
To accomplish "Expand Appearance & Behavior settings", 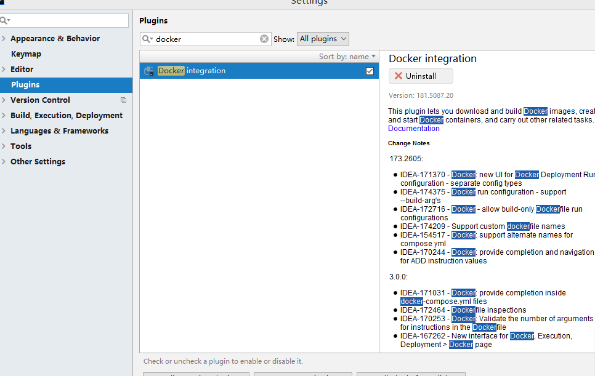I will point(4,38).
